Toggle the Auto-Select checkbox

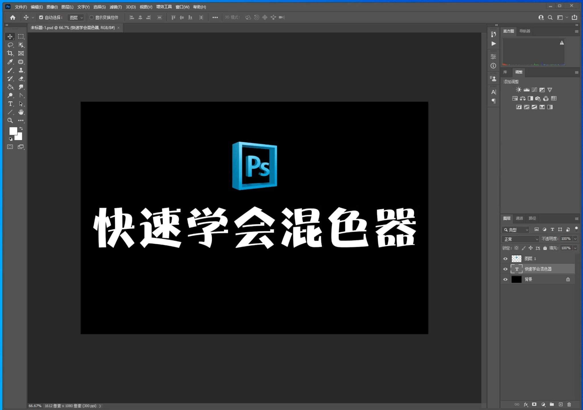[x=41, y=17]
